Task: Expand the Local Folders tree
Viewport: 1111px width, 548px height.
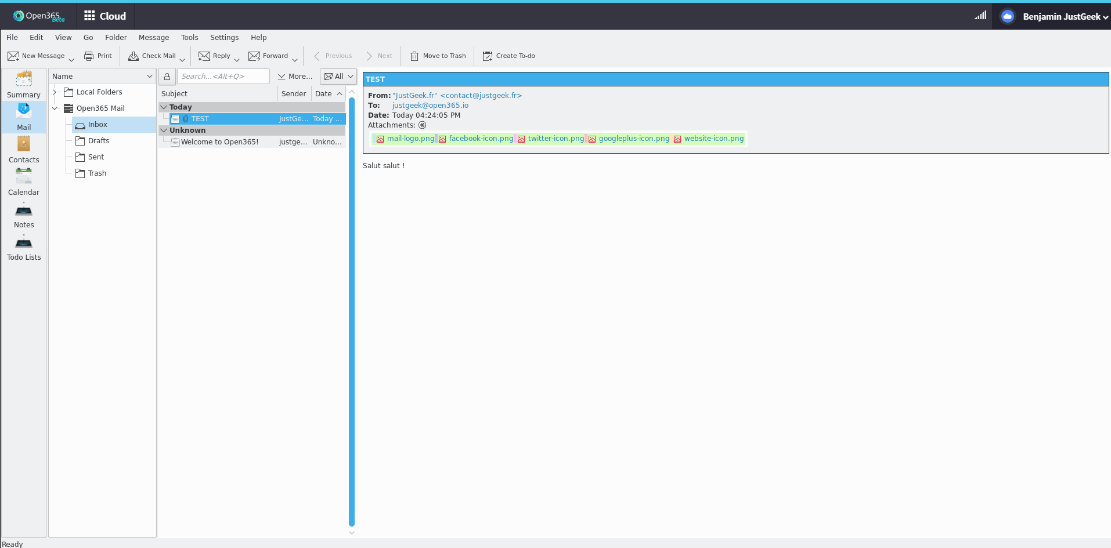Action: [55, 92]
